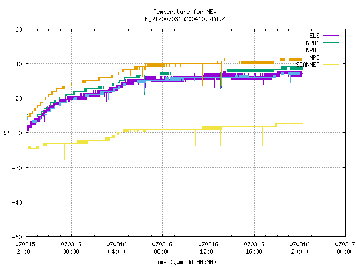Click the x-axis label 070317 00:00
The width and height of the screenshot is (356, 267).
tap(345, 248)
